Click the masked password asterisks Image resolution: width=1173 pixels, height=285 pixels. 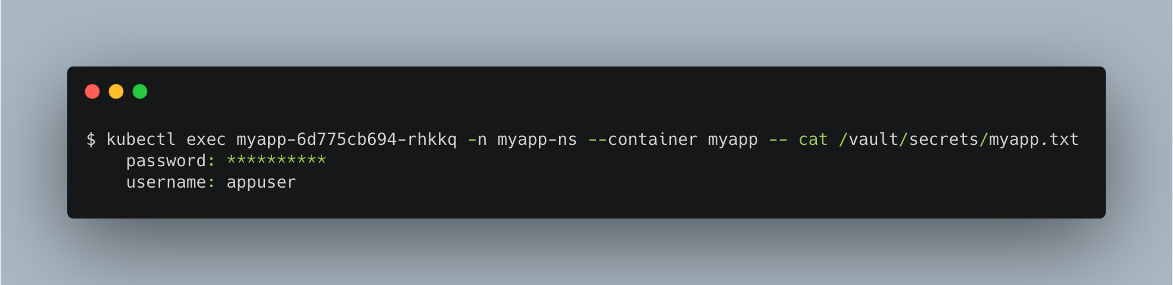click(276, 159)
